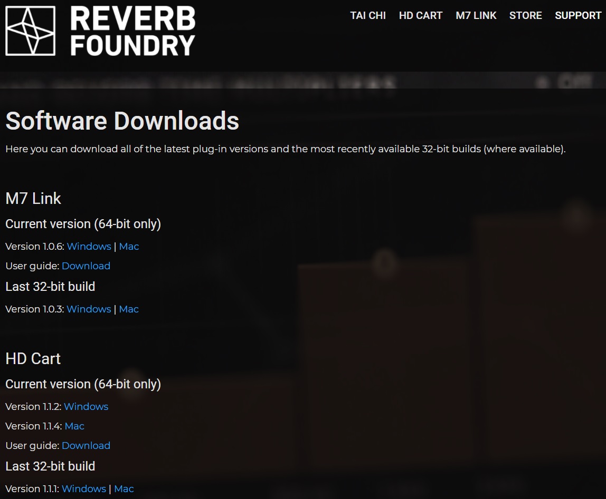Open the TAI CHI page
This screenshot has height=499, width=606.
(x=367, y=15)
